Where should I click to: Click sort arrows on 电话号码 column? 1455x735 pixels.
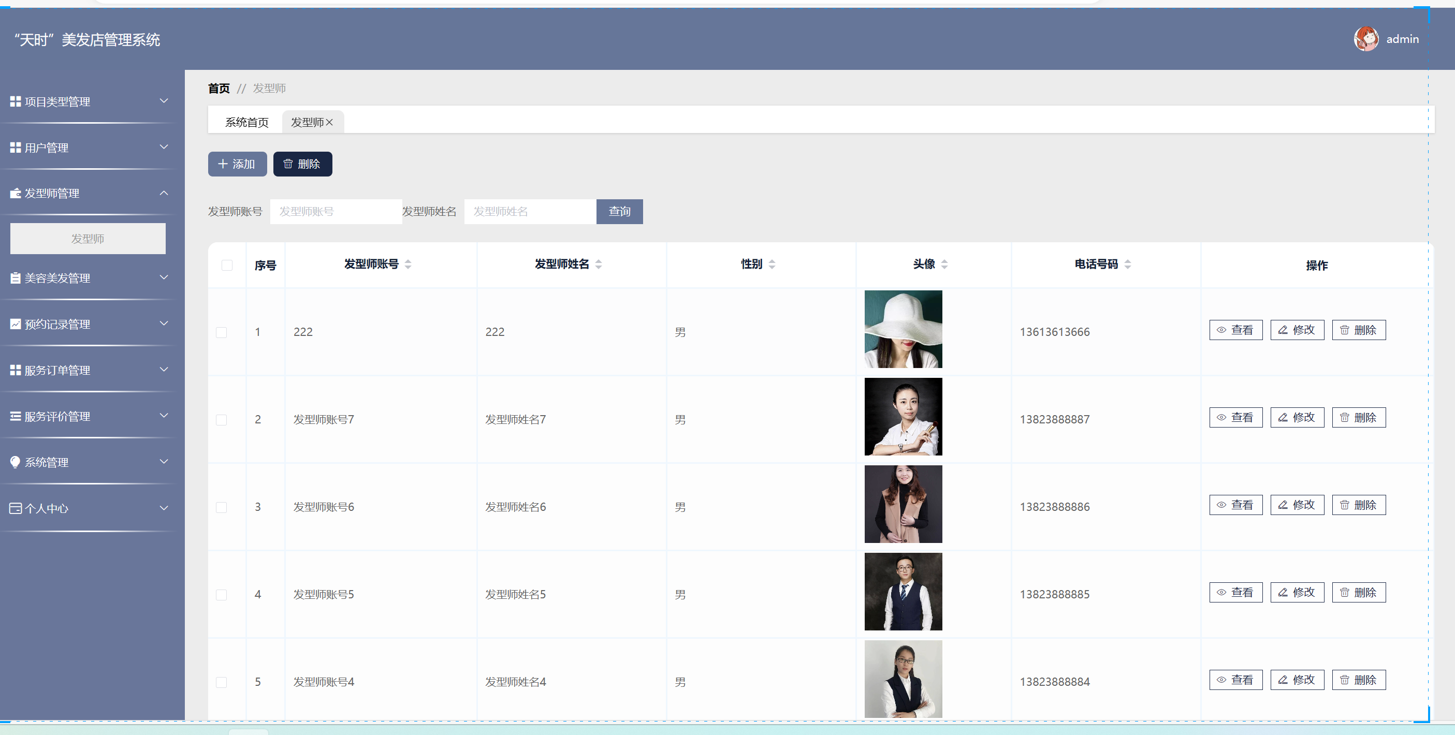1127,264
